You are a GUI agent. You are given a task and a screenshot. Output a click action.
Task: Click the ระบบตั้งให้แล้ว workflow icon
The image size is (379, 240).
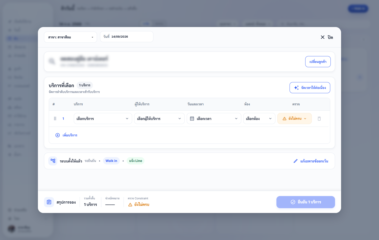(x=53, y=161)
